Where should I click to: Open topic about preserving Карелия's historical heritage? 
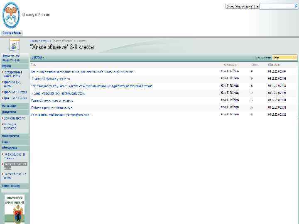coord(92,86)
